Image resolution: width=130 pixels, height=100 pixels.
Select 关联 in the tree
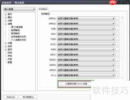[10, 59]
